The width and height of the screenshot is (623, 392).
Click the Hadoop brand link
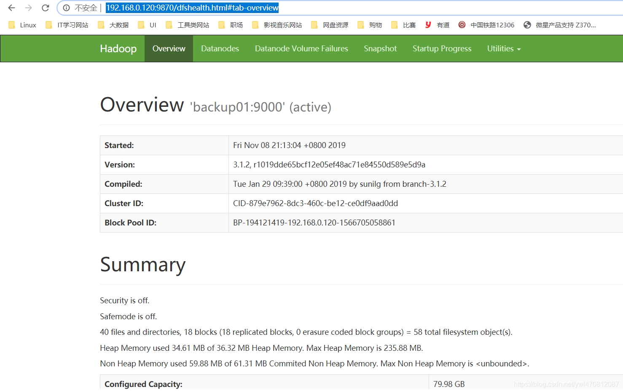(118, 49)
